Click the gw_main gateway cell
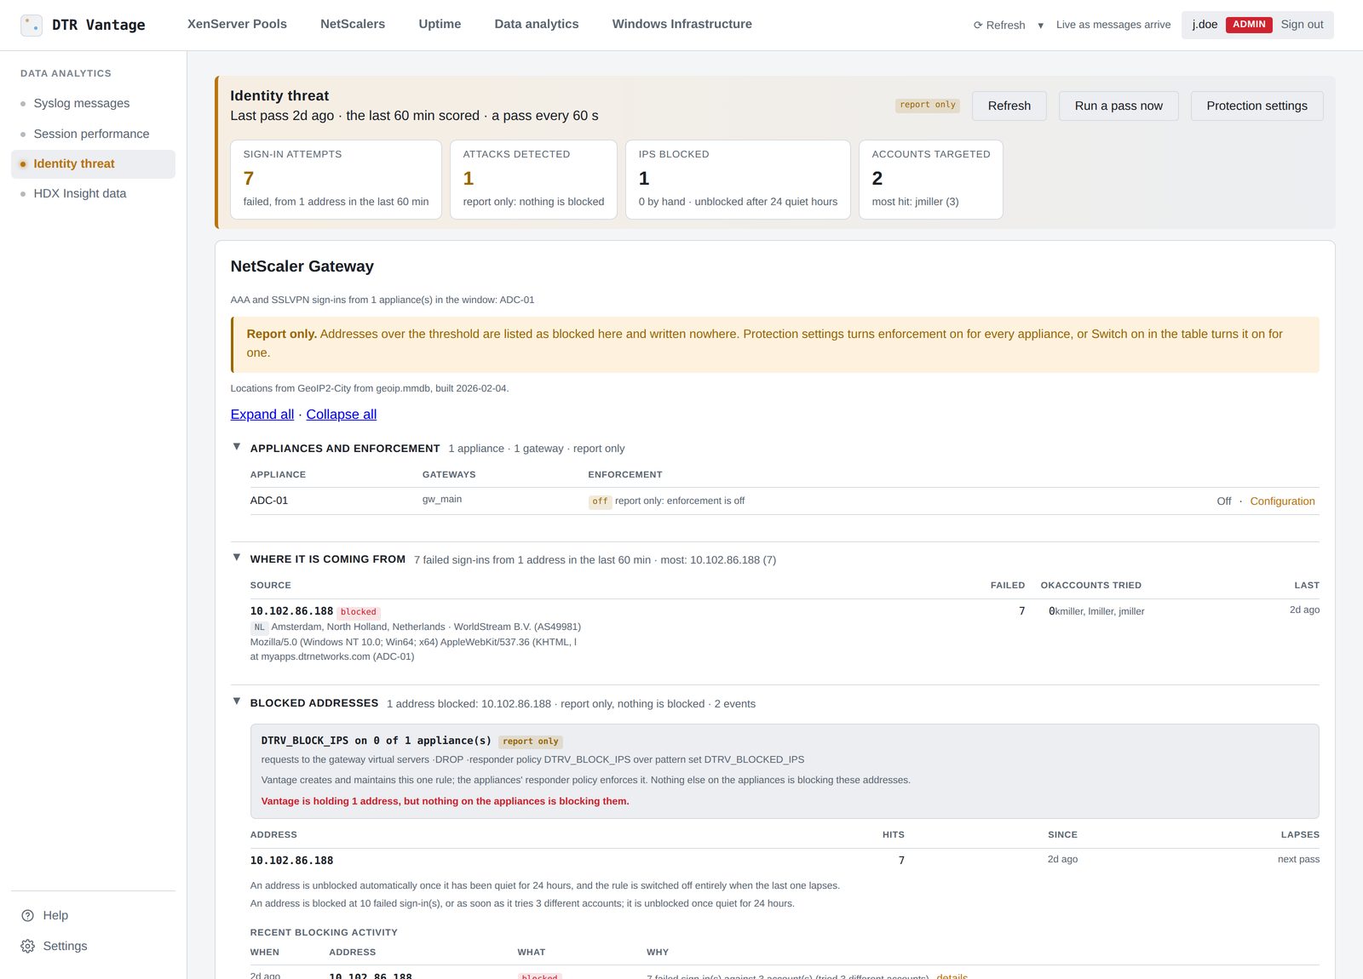This screenshot has width=1363, height=979. (x=442, y=499)
